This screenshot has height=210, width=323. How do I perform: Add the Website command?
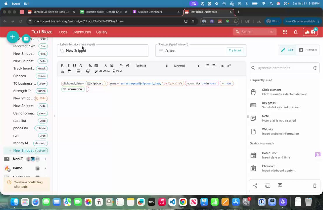(x=284, y=132)
